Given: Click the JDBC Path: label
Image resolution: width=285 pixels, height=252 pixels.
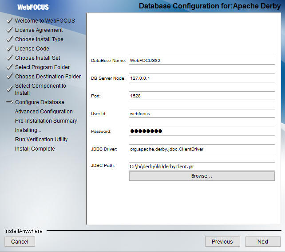Looking at the screenshot, I should pos(103,166).
